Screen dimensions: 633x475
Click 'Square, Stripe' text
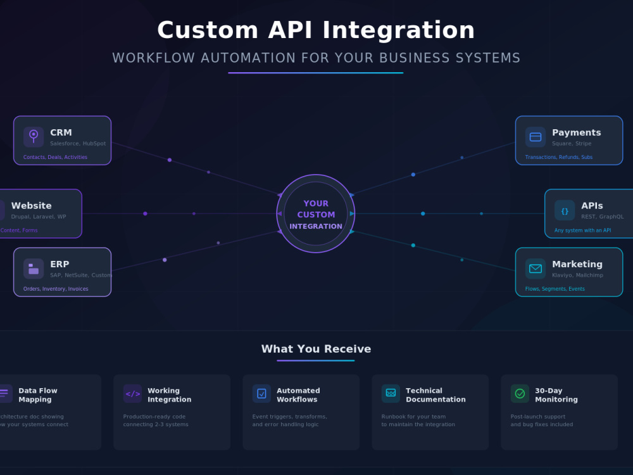coord(572,143)
